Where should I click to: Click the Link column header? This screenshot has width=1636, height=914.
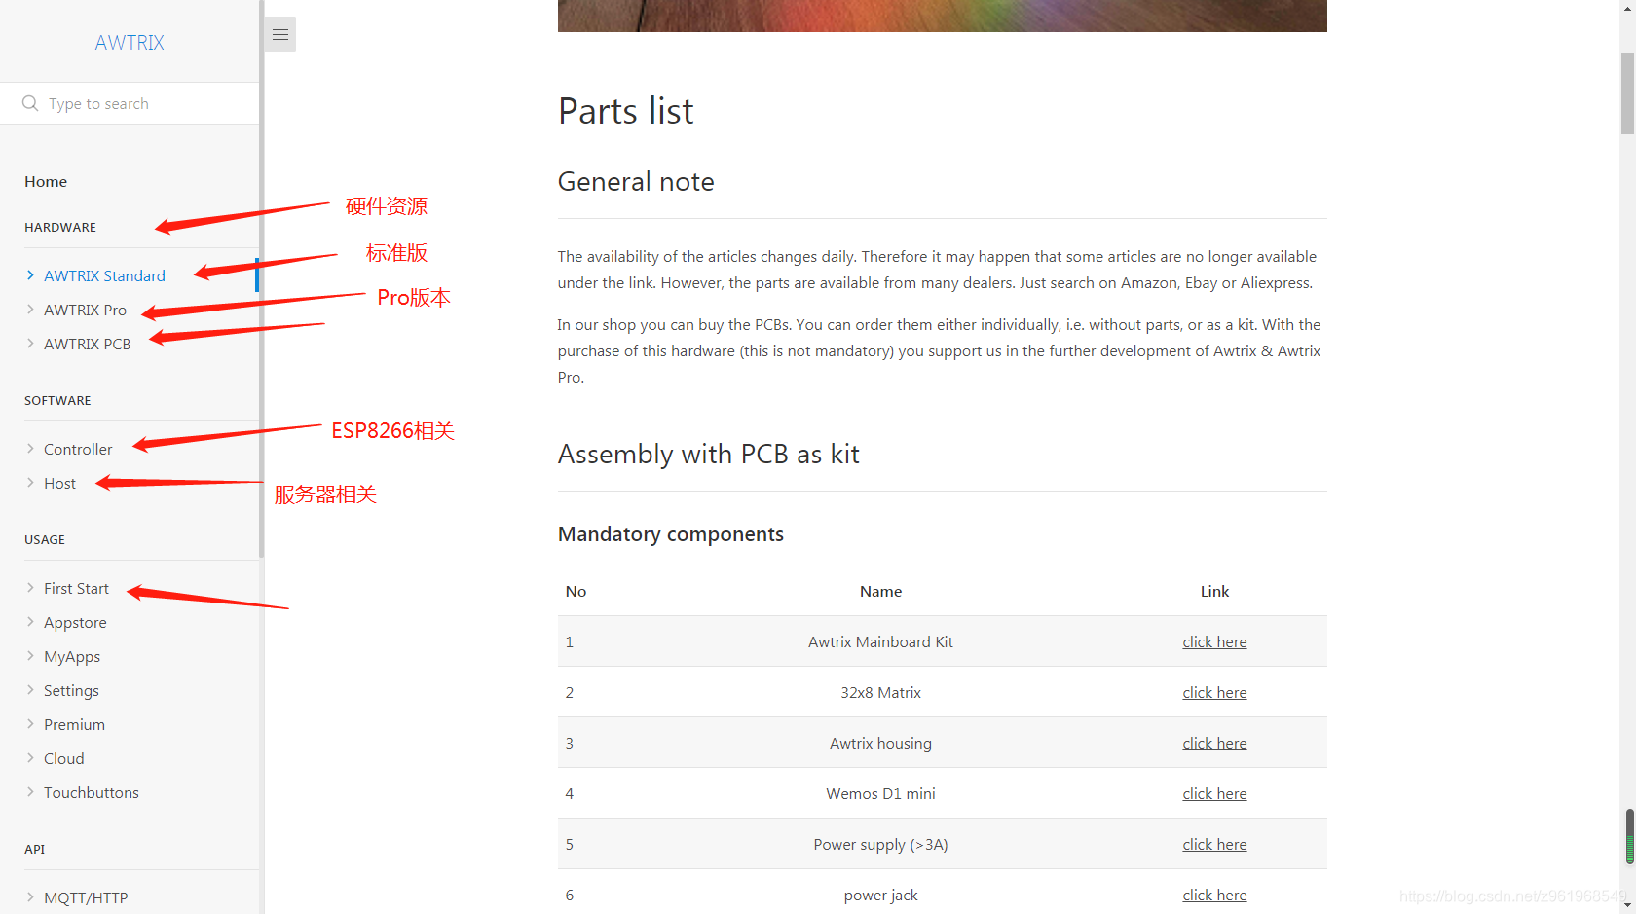[x=1214, y=591]
